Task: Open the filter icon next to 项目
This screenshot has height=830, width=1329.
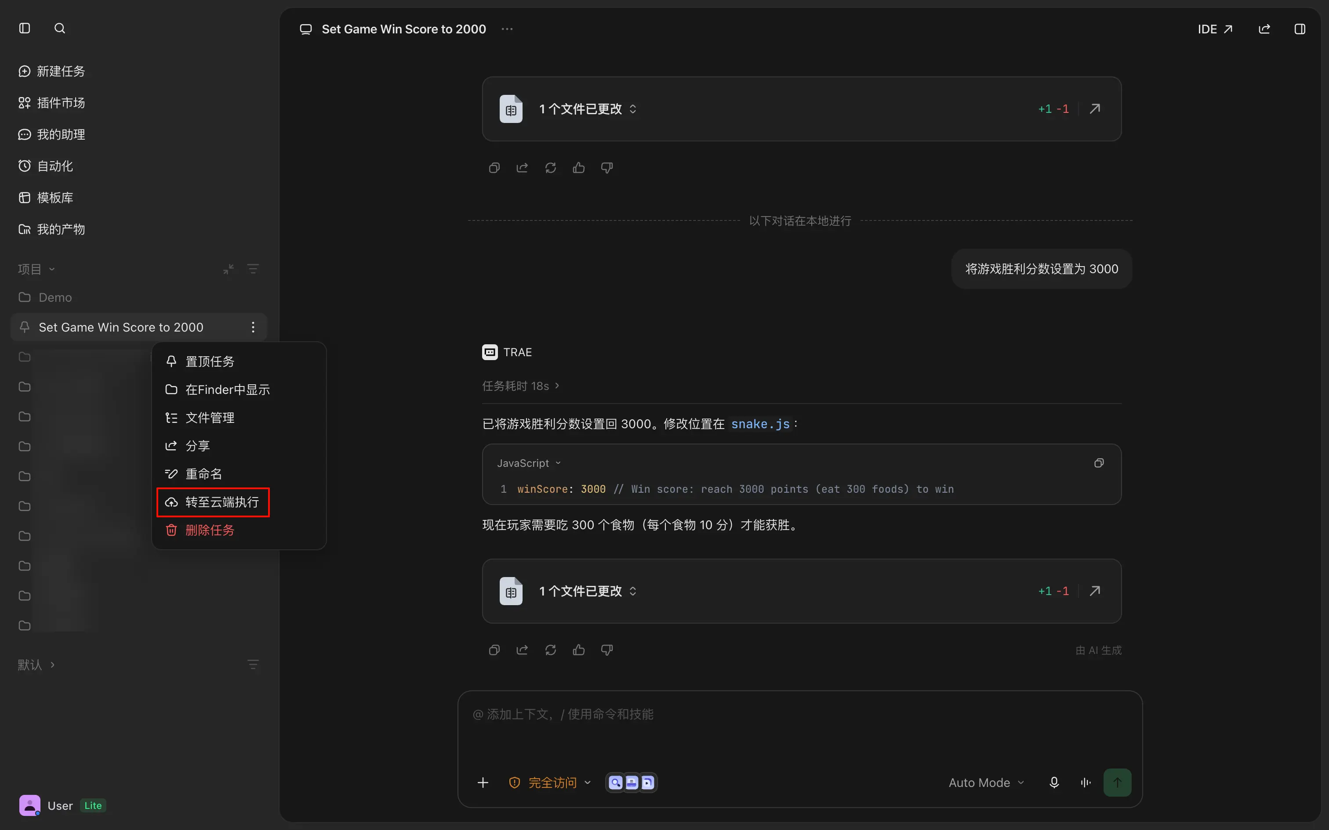Action: [x=253, y=269]
